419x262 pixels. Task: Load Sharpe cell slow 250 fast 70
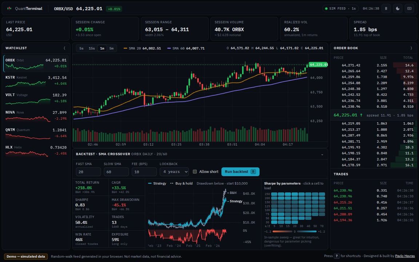pos(322,194)
